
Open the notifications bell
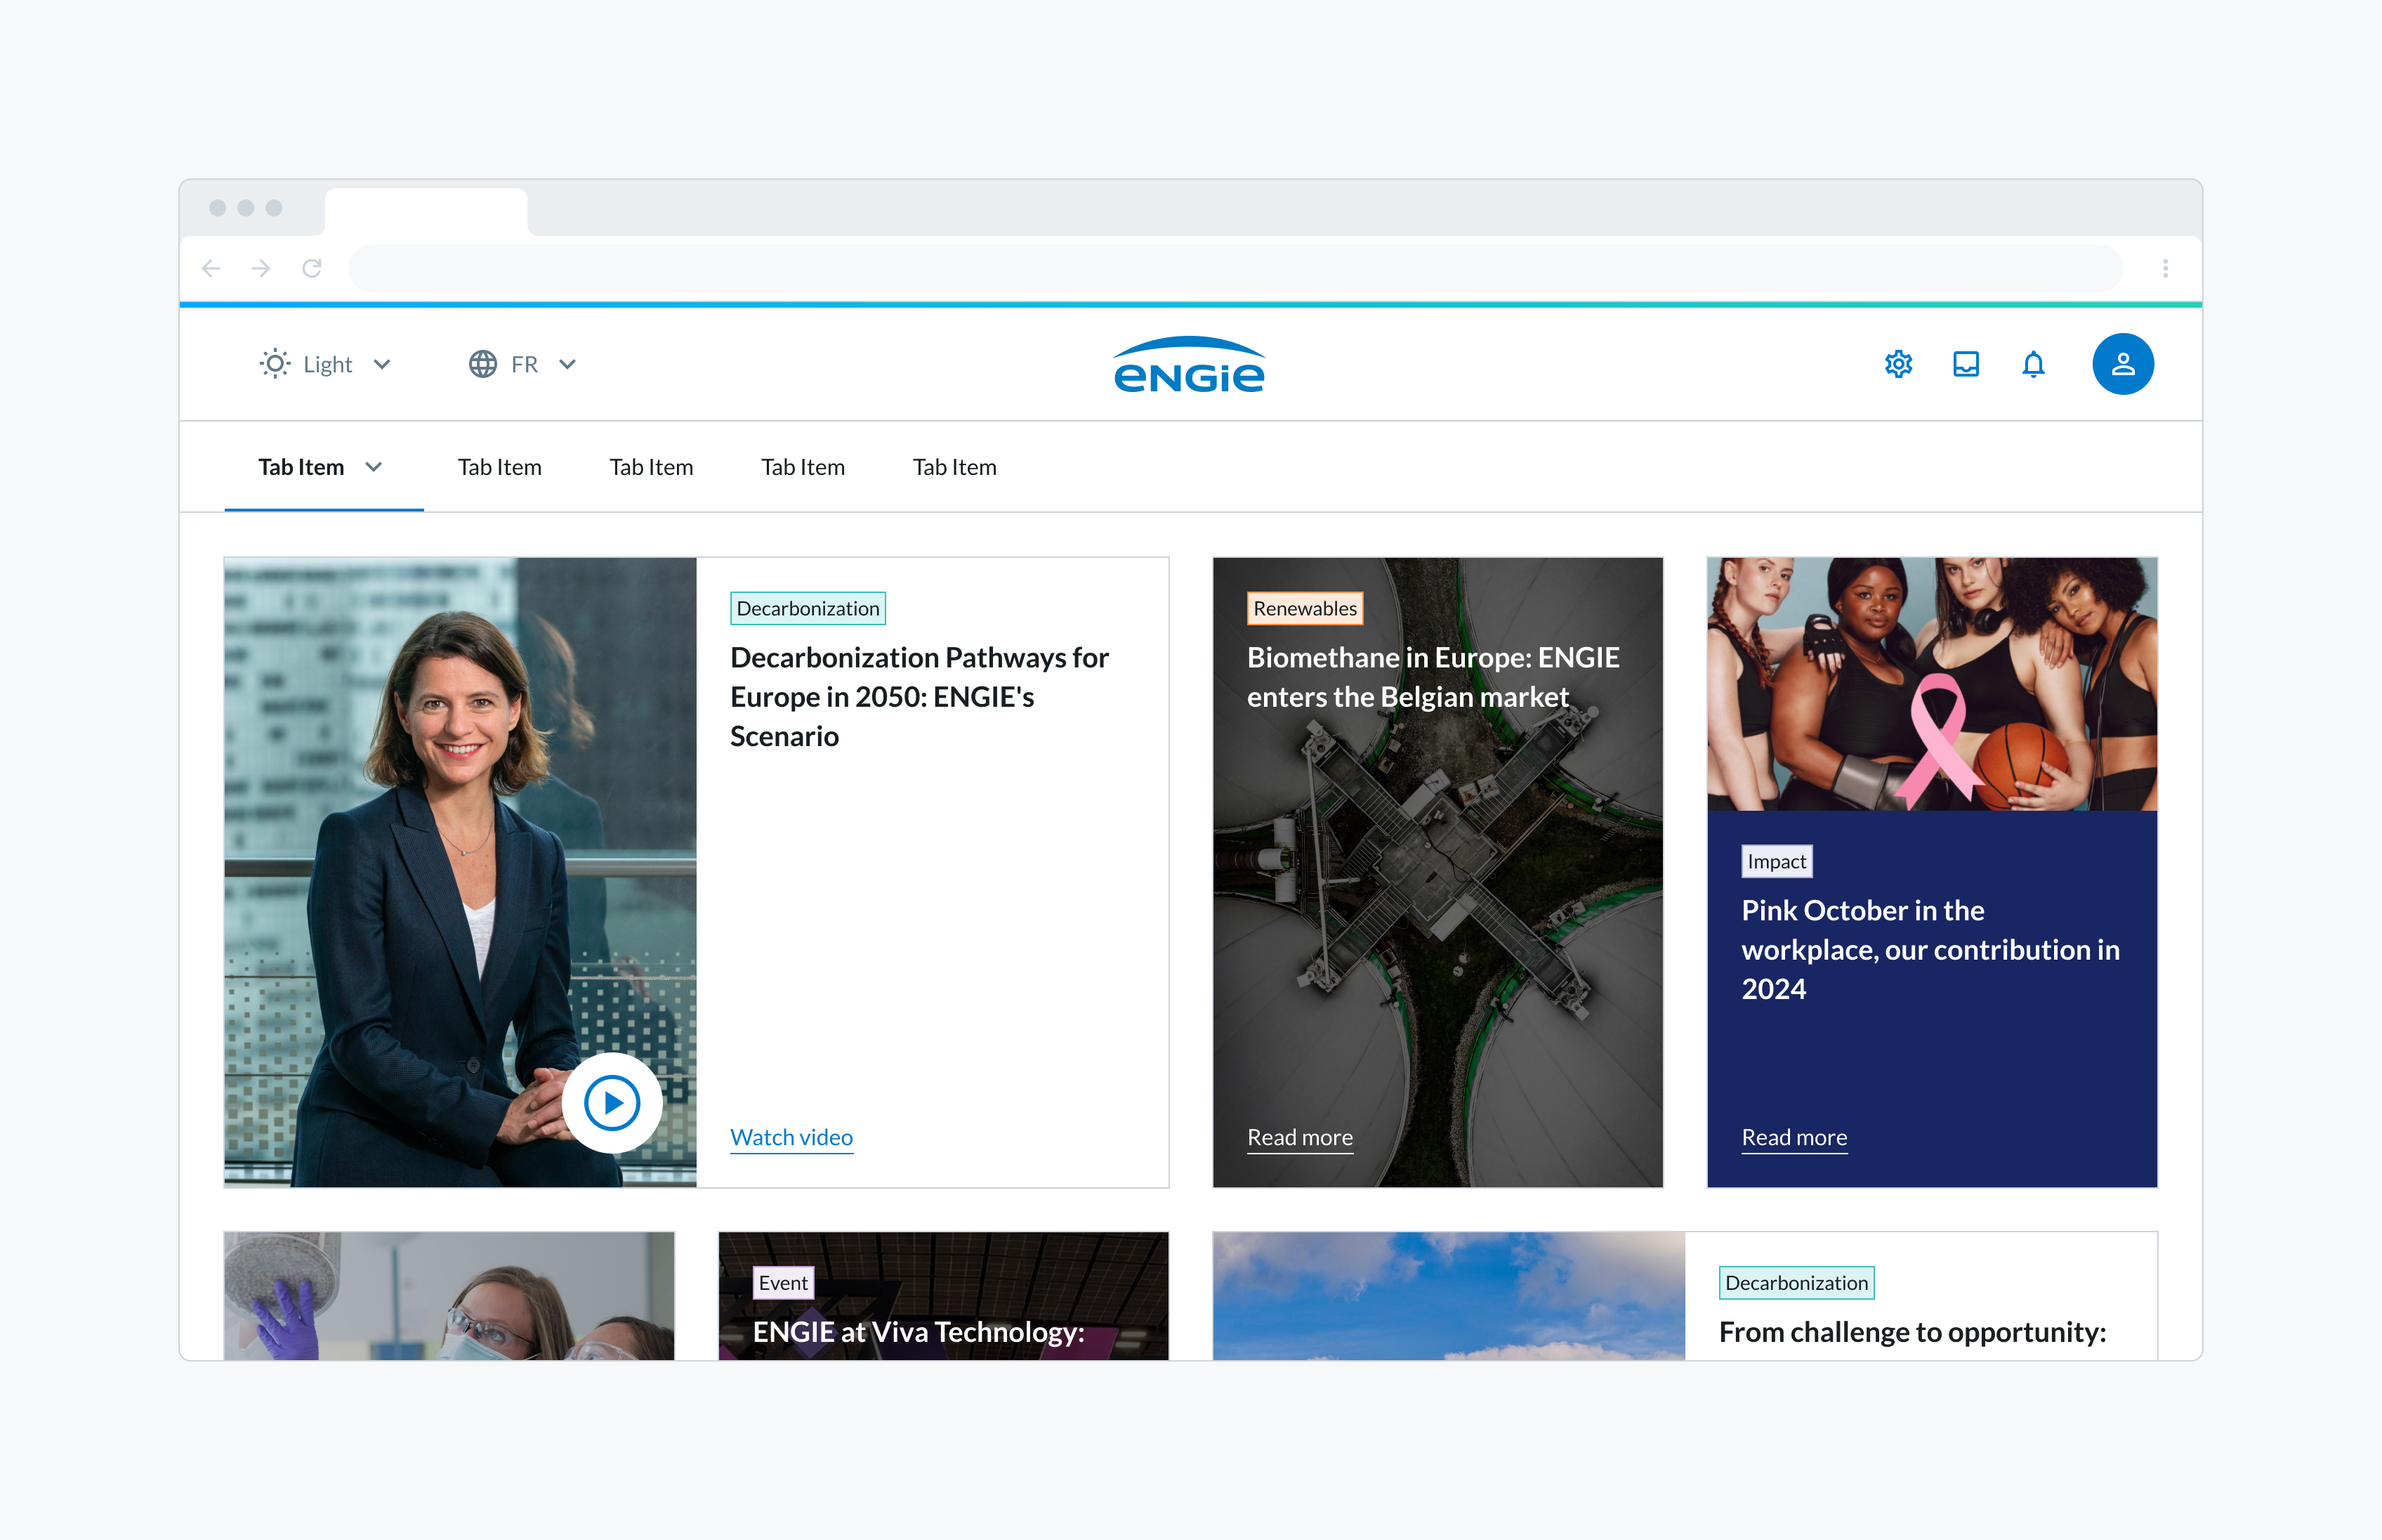(x=2033, y=364)
